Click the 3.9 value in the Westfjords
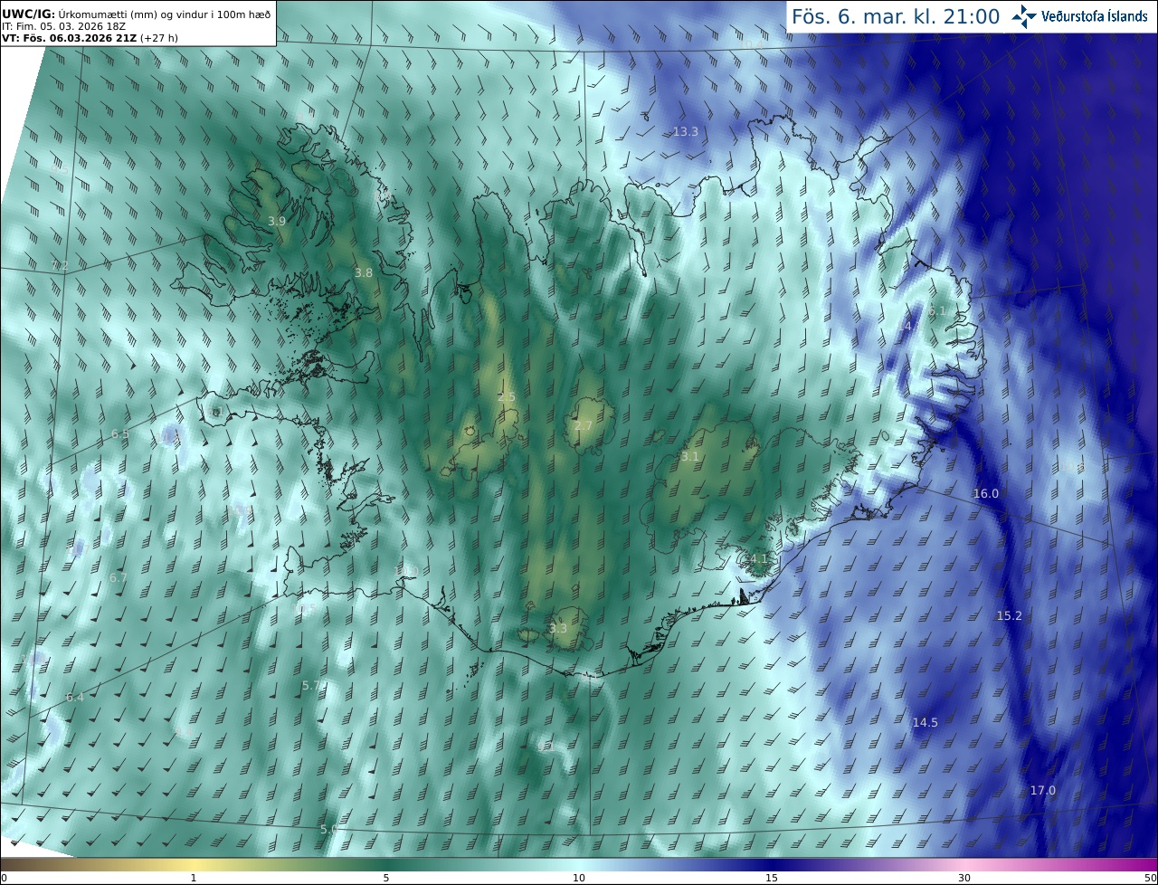 coord(277,221)
